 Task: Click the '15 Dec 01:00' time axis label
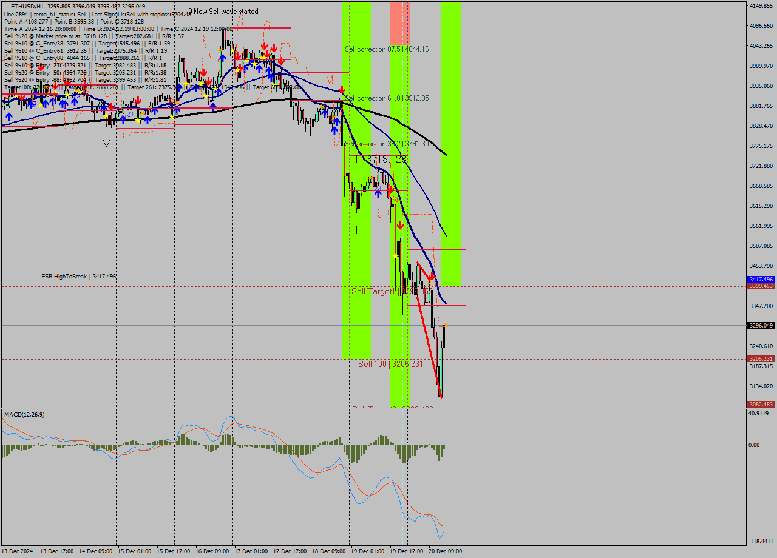135,551
